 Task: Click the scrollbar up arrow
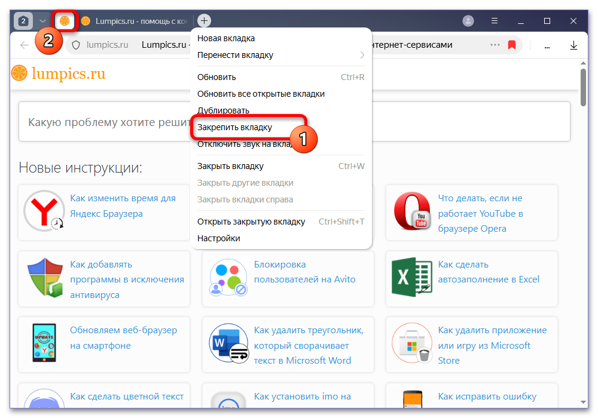tap(583, 63)
